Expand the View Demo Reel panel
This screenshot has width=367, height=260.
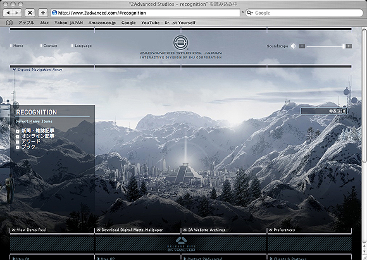29,230
